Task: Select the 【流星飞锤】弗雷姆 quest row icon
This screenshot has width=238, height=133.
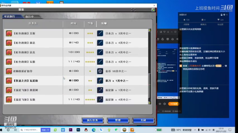Action: pyautogui.click(x=9, y=90)
